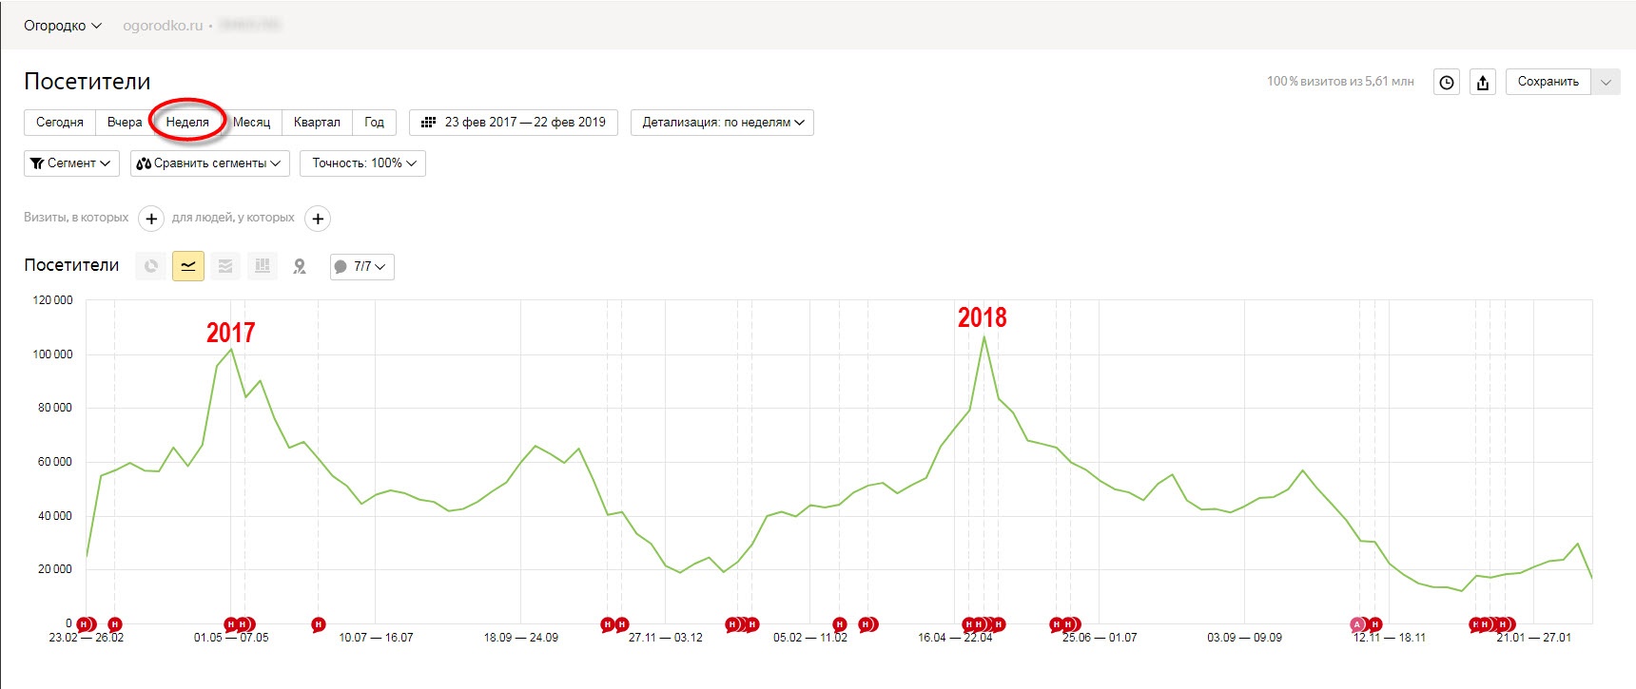Click the export report icon

1483,82
